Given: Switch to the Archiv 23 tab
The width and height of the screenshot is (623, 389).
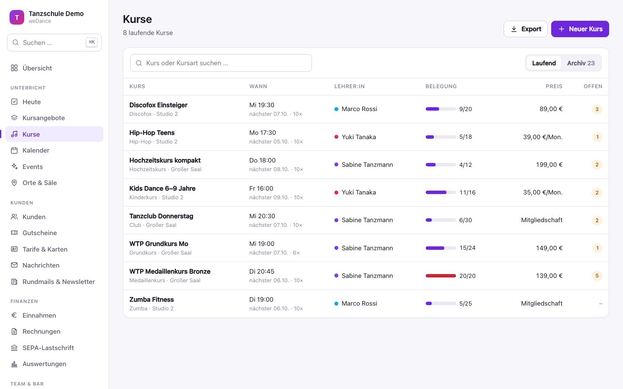Looking at the screenshot, I should click(x=581, y=63).
